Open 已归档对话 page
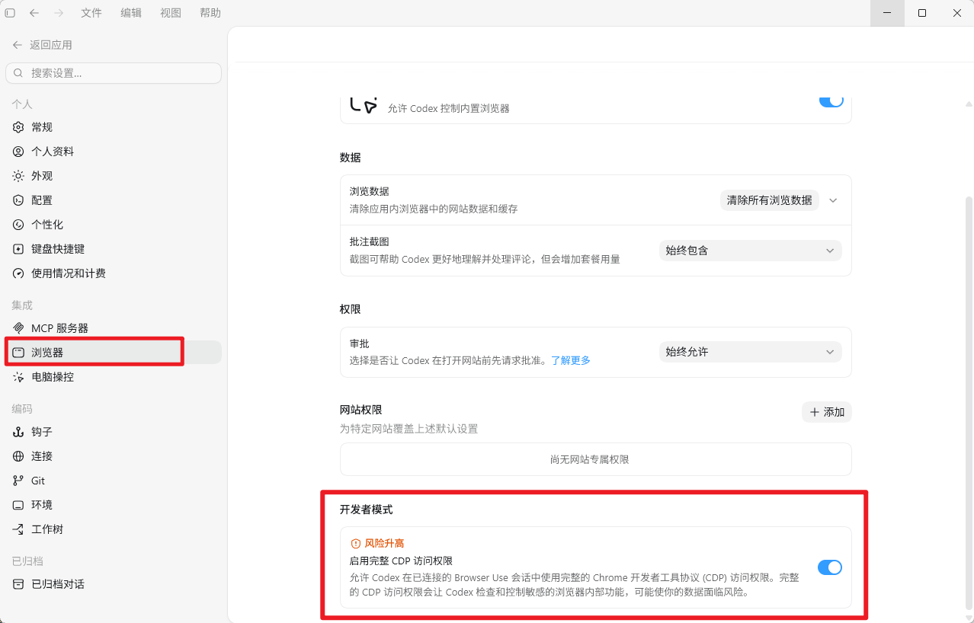The width and height of the screenshot is (974, 623). pos(114,584)
